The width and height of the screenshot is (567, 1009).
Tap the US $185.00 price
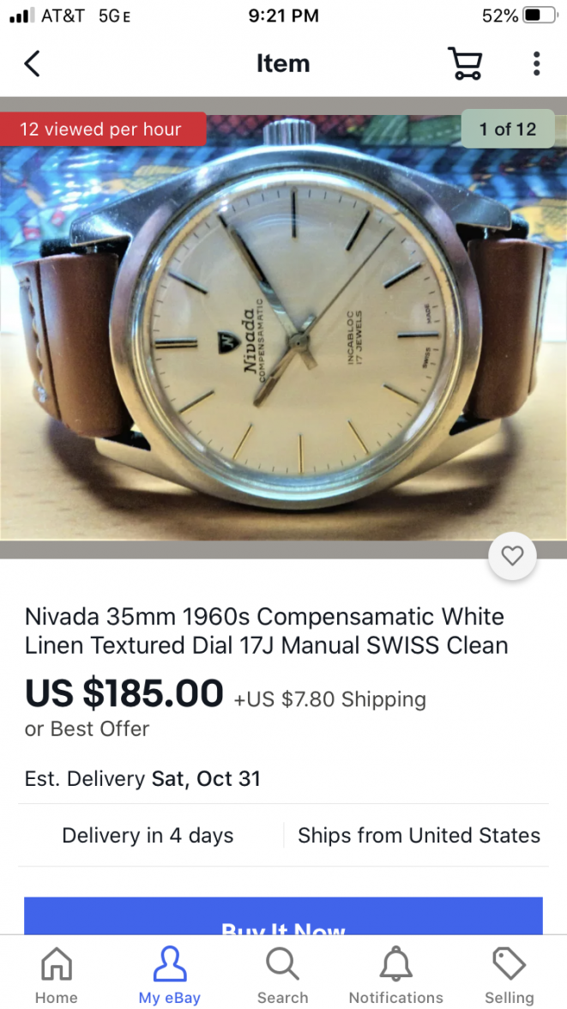[x=124, y=693]
